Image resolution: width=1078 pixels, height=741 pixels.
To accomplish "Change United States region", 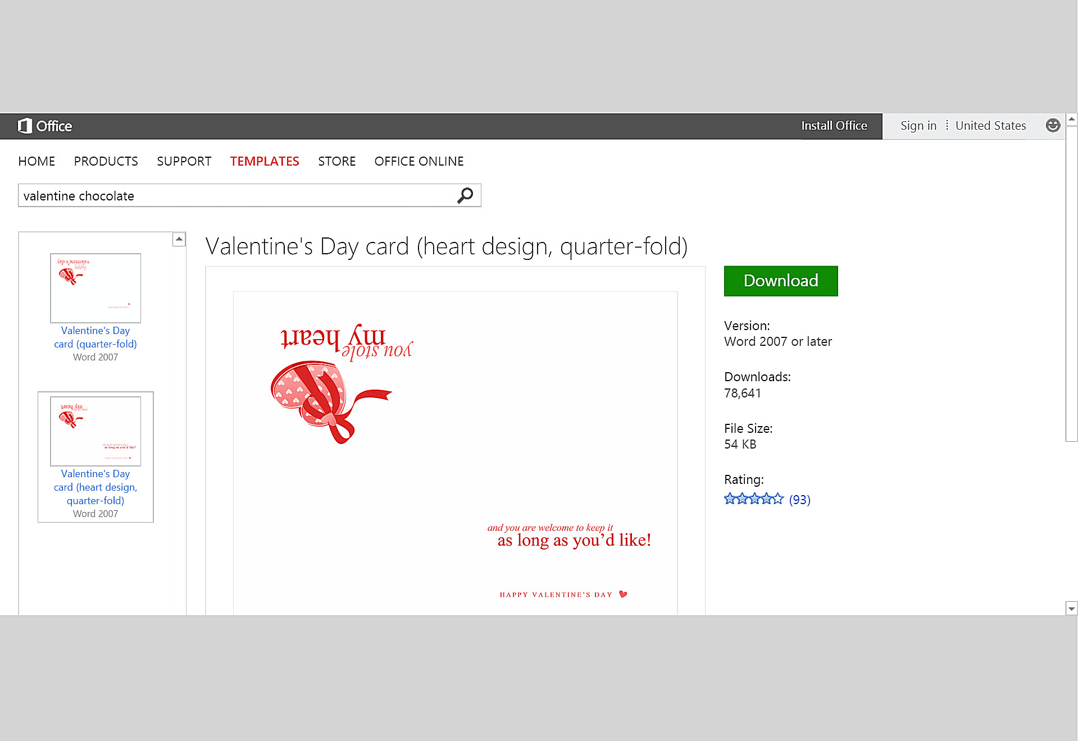I will pyautogui.click(x=990, y=126).
